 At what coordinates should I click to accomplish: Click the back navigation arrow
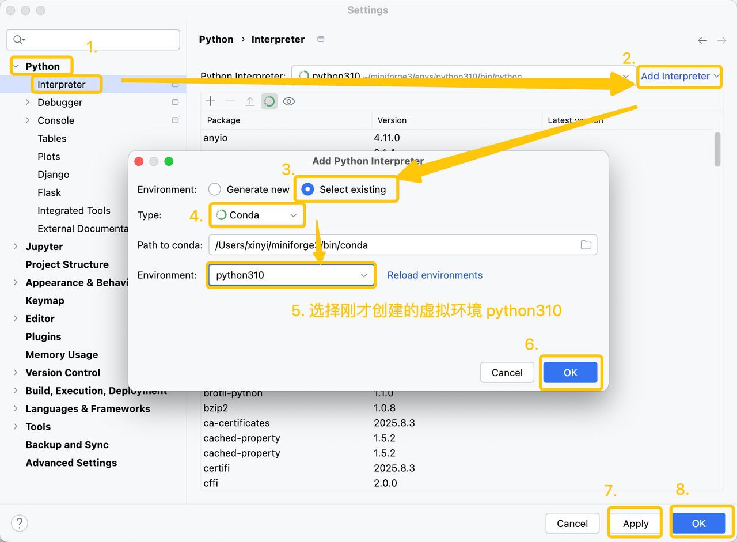coord(702,40)
